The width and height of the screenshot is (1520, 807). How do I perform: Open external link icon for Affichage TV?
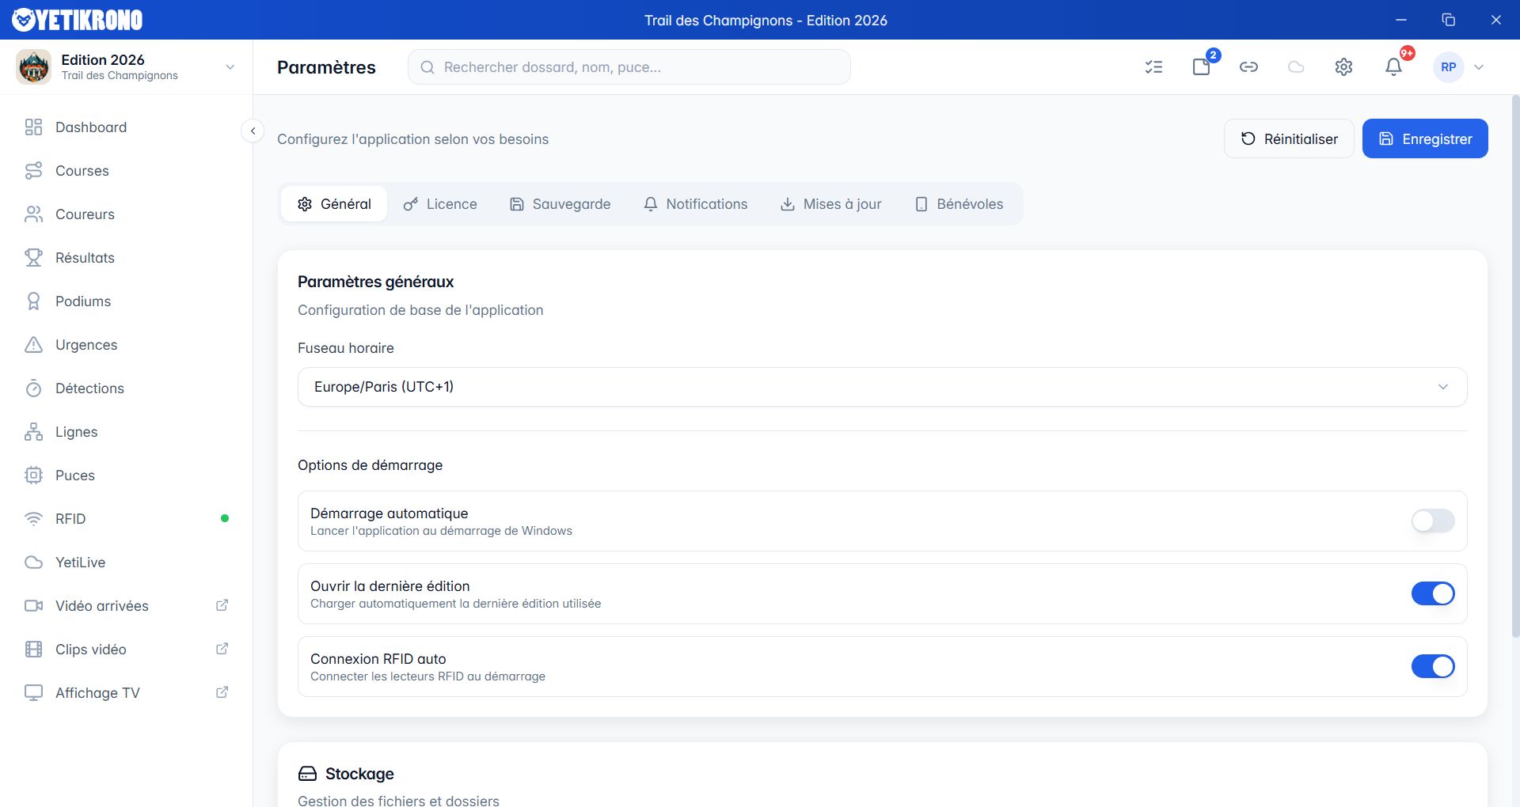(222, 692)
